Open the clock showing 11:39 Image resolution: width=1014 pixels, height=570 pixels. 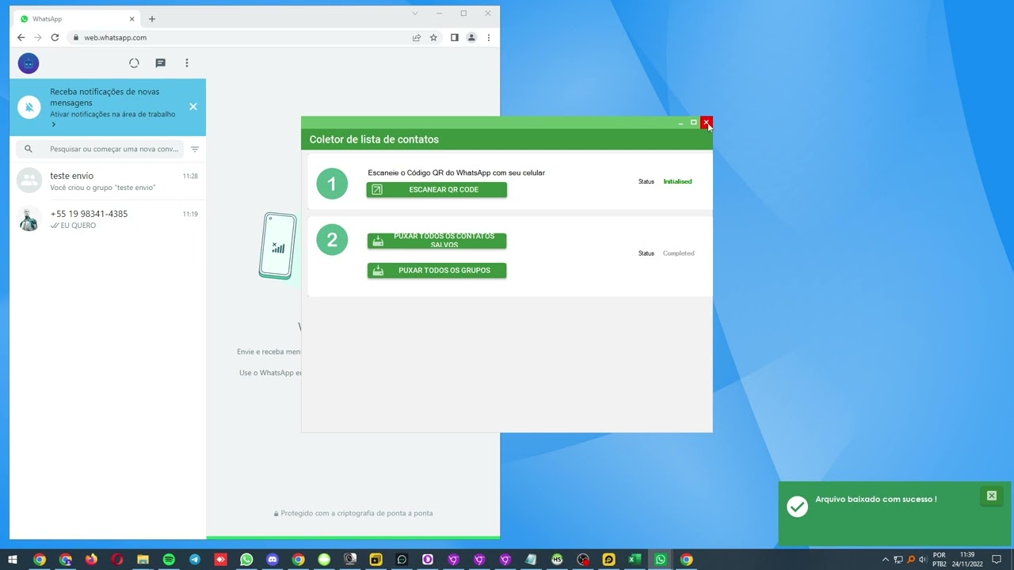pos(966,560)
